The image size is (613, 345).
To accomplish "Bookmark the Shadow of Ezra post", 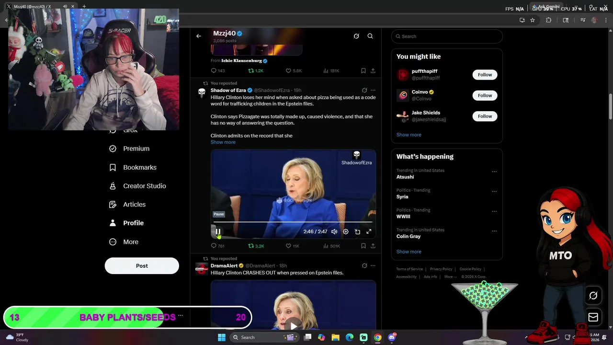I will coord(363,246).
